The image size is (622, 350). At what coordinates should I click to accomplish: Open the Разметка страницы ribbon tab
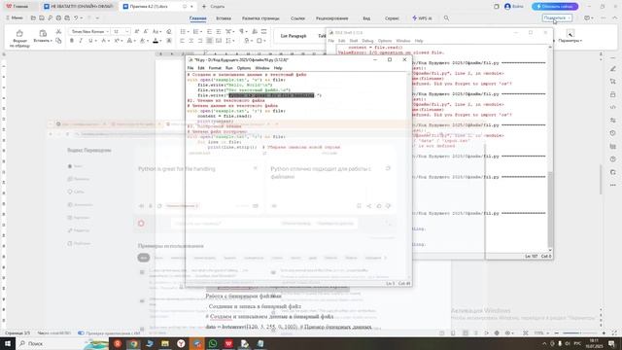(x=260, y=18)
